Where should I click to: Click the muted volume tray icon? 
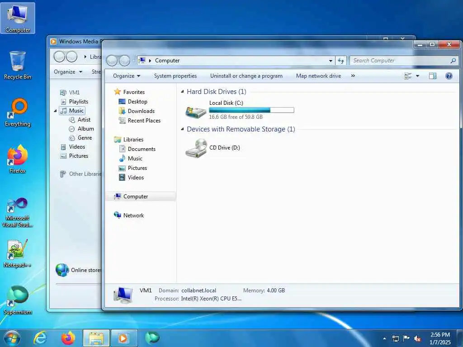(x=417, y=339)
